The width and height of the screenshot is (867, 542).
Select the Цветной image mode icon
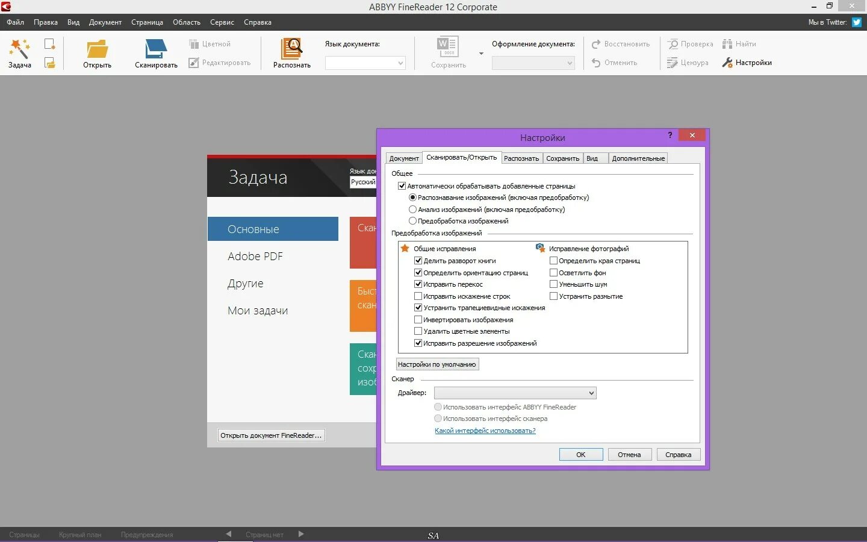pyautogui.click(x=194, y=44)
